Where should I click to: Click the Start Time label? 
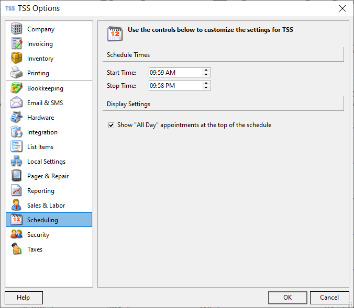click(x=121, y=72)
